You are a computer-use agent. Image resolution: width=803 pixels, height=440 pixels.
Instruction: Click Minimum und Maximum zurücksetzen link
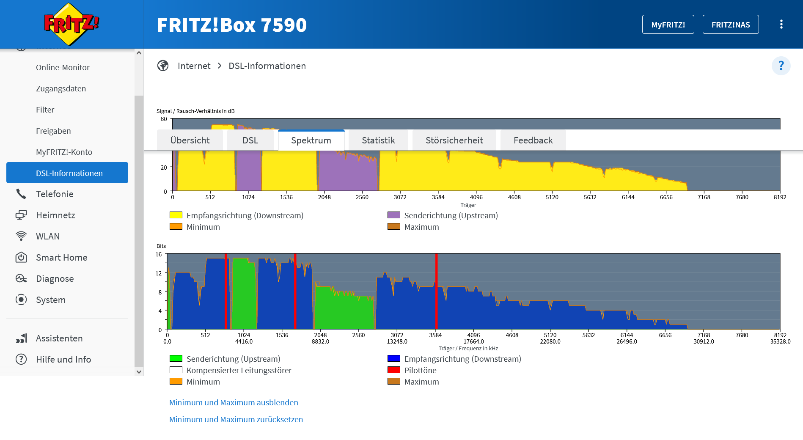pos(236,419)
